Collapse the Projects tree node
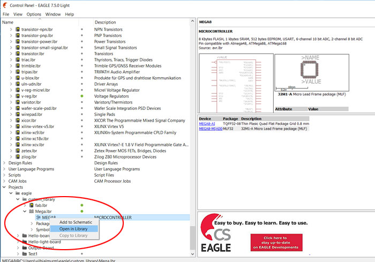375x262 pixels. click(x=4, y=187)
